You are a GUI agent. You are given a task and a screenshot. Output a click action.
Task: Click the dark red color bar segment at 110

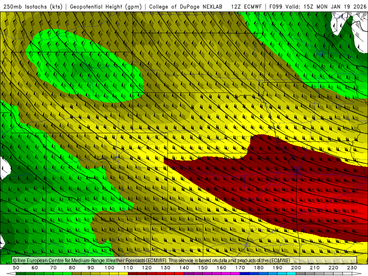coord(132,274)
